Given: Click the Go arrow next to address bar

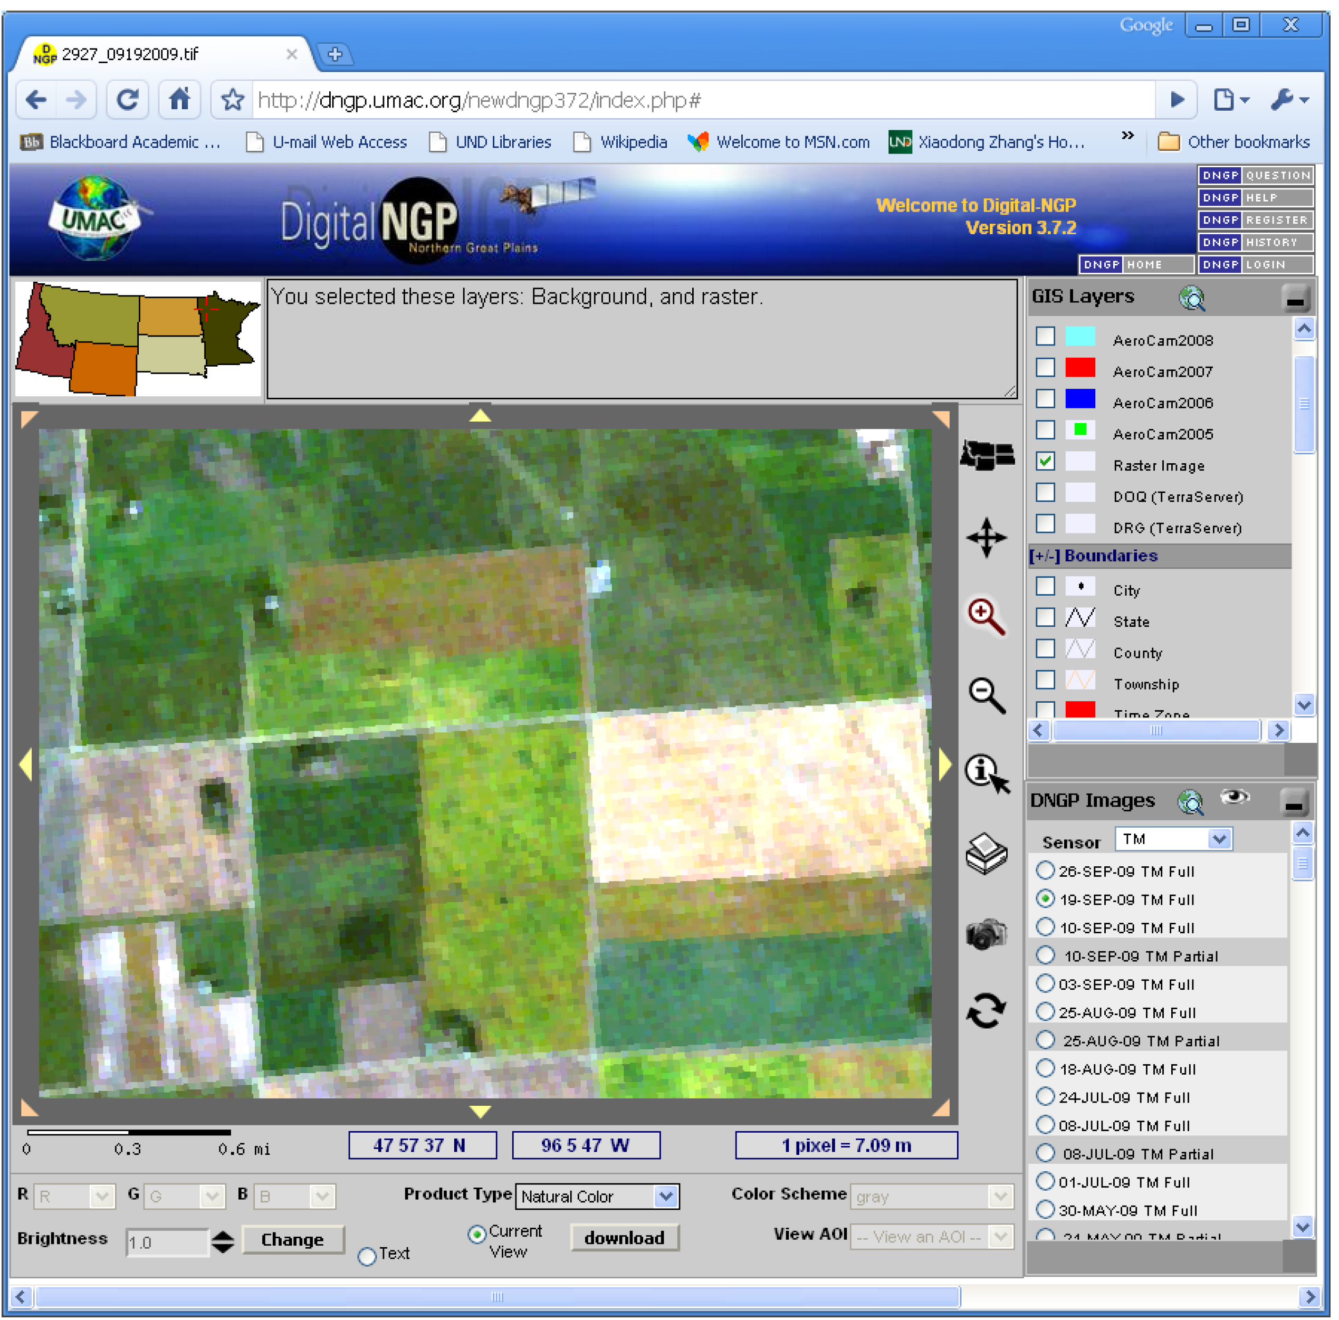Looking at the screenshot, I should [1178, 100].
